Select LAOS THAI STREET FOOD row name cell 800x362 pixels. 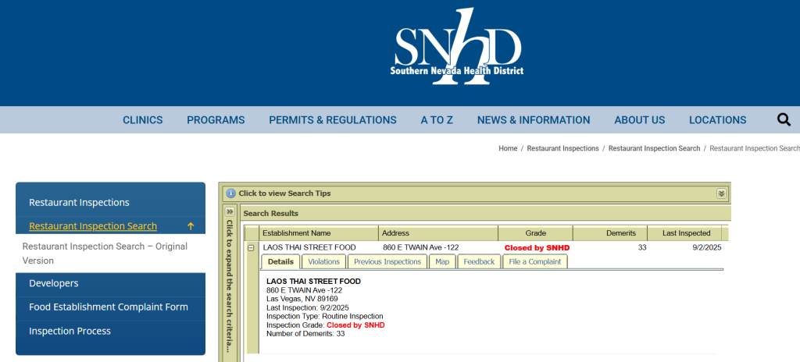(x=309, y=248)
